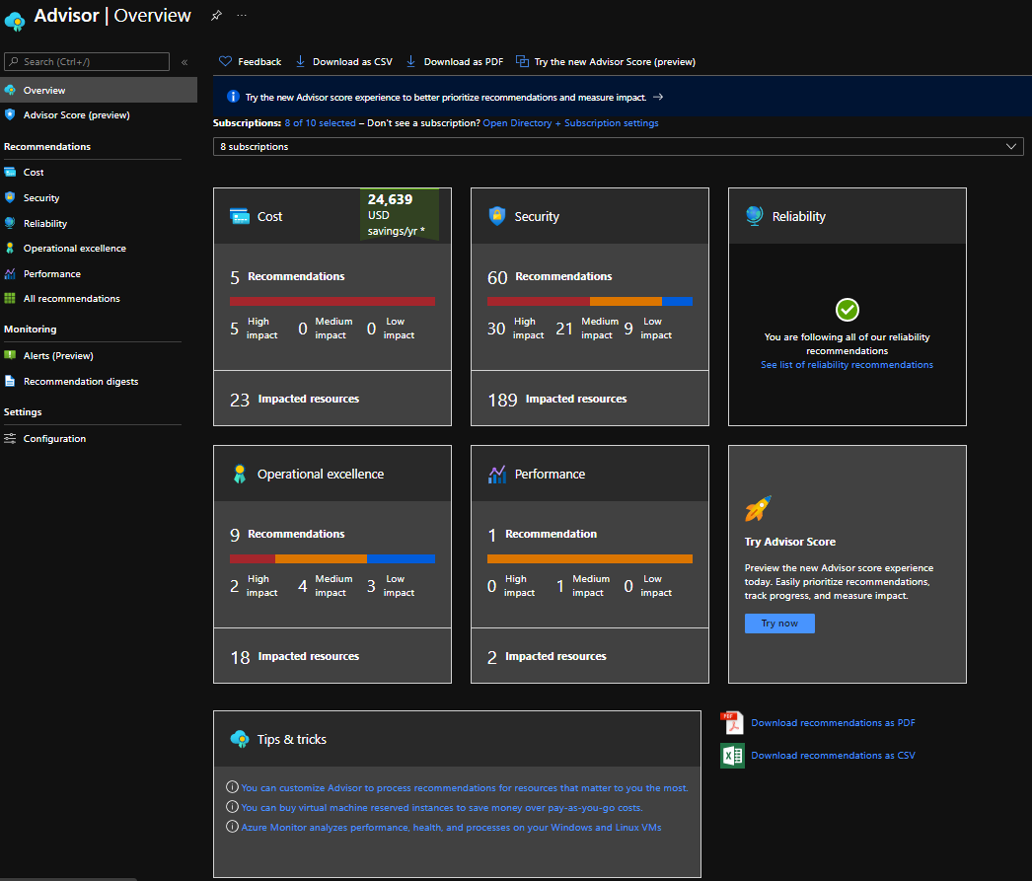Click the Operational excellence impact color bar
This screenshot has width=1032, height=881.
[332, 558]
